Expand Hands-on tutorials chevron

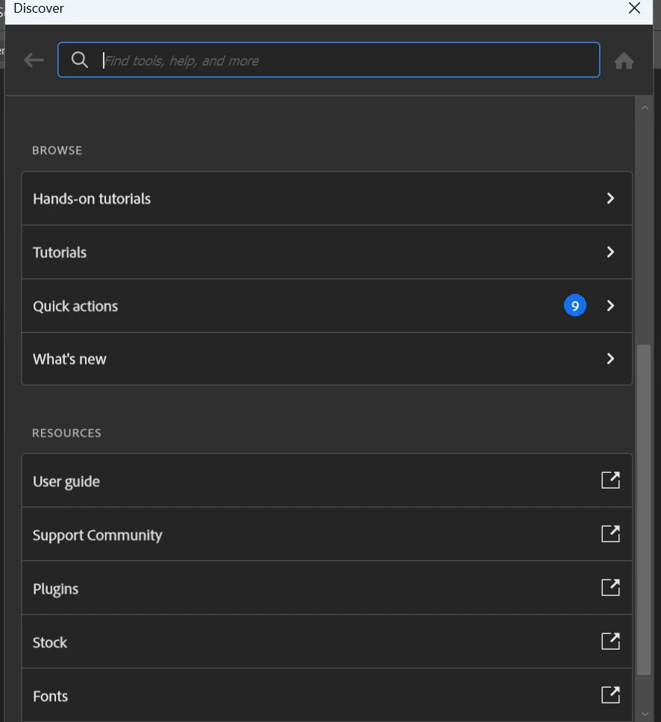coord(610,198)
